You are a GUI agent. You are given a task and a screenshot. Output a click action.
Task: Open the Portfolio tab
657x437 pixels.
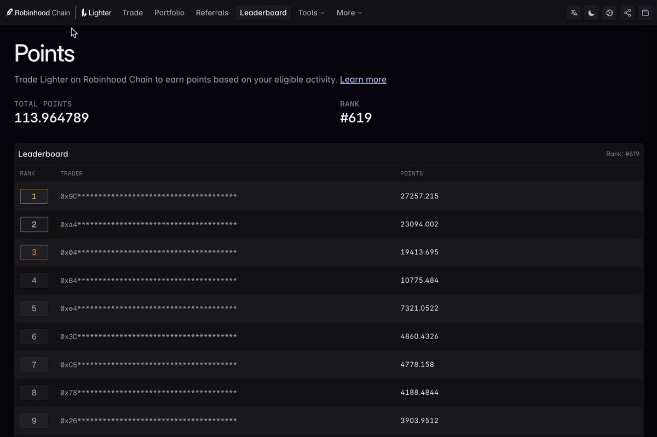pyautogui.click(x=169, y=13)
